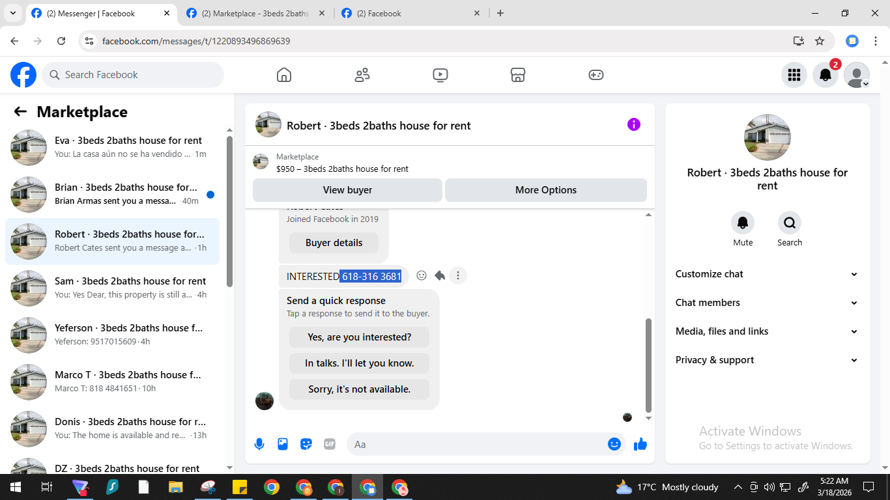
Task: Send quick response "In talks. I'll let you know."
Action: pyautogui.click(x=359, y=363)
